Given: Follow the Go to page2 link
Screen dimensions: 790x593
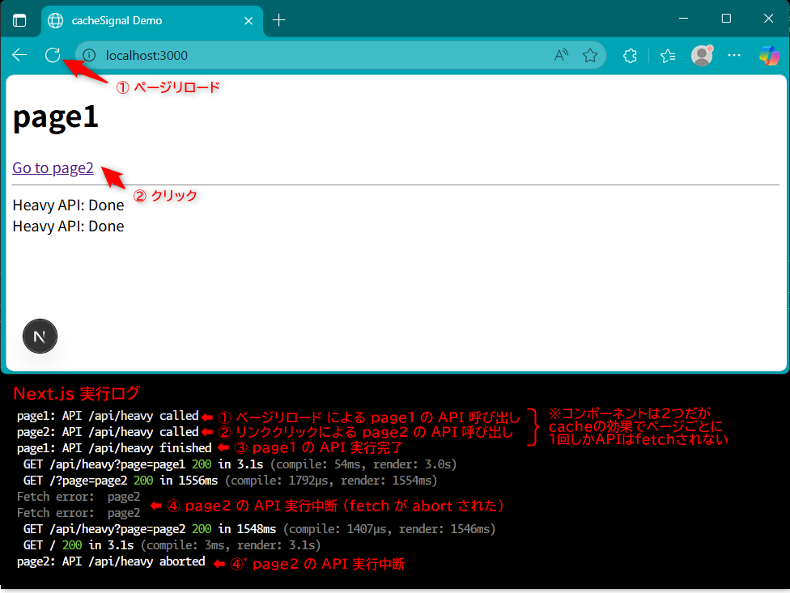Looking at the screenshot, I should point(53,168).
